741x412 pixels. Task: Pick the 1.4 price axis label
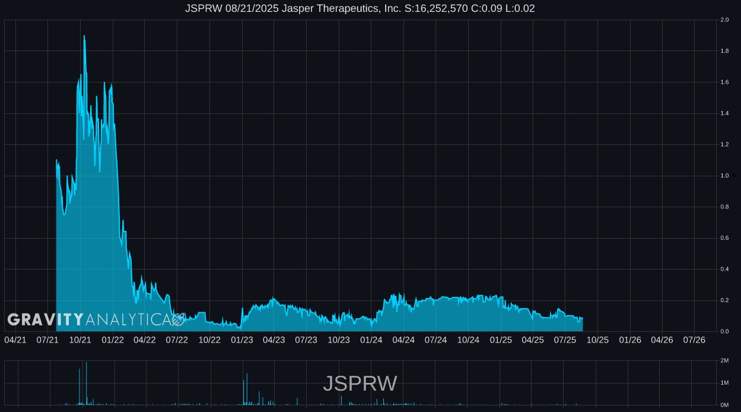pos(724,113)
